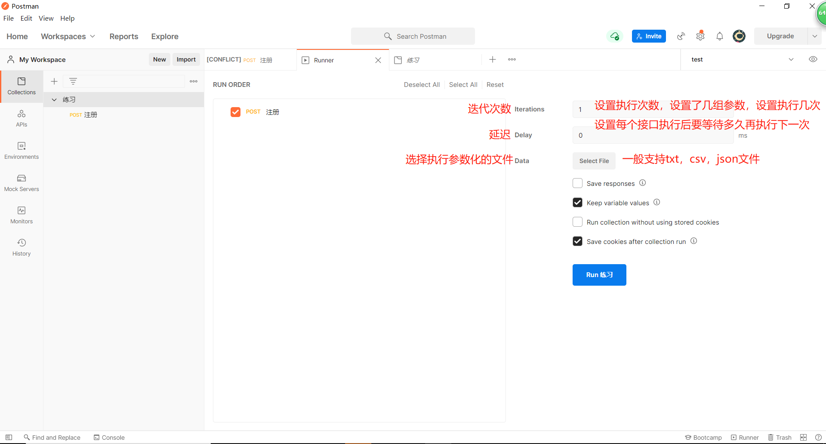Open the Monitors sidebar panel

(x=22, y=215)
